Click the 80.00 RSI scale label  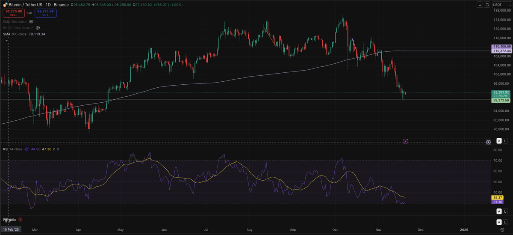tap(497, 150)
